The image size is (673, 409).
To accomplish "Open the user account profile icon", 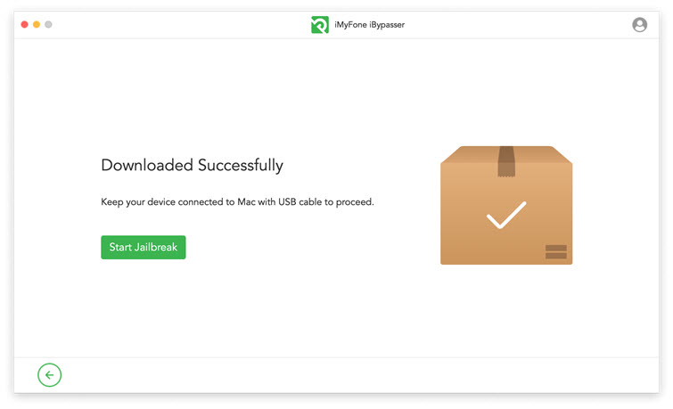I will pyautogui.click(x=639, y=25).
